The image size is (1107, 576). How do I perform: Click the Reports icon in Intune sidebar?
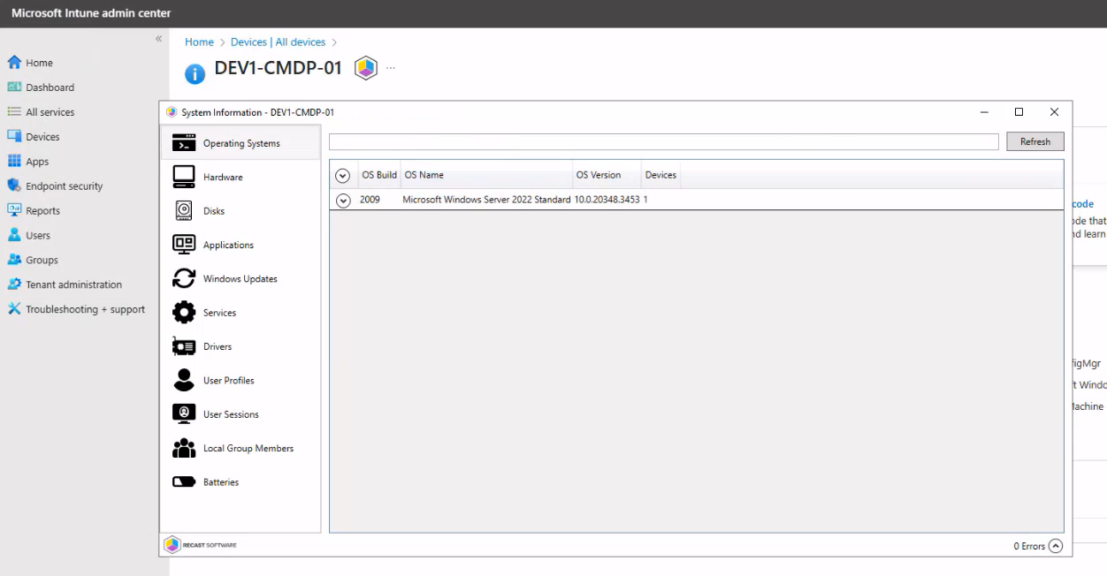[x=14, y=210]
